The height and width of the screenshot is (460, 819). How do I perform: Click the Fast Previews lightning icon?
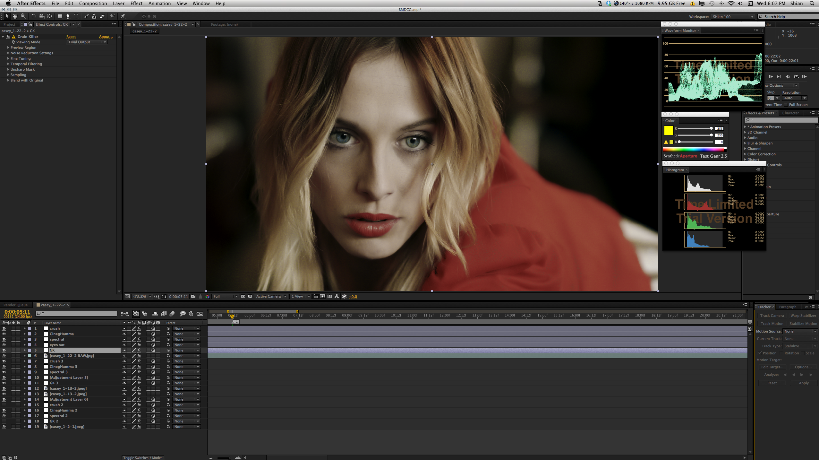point(322,296)
